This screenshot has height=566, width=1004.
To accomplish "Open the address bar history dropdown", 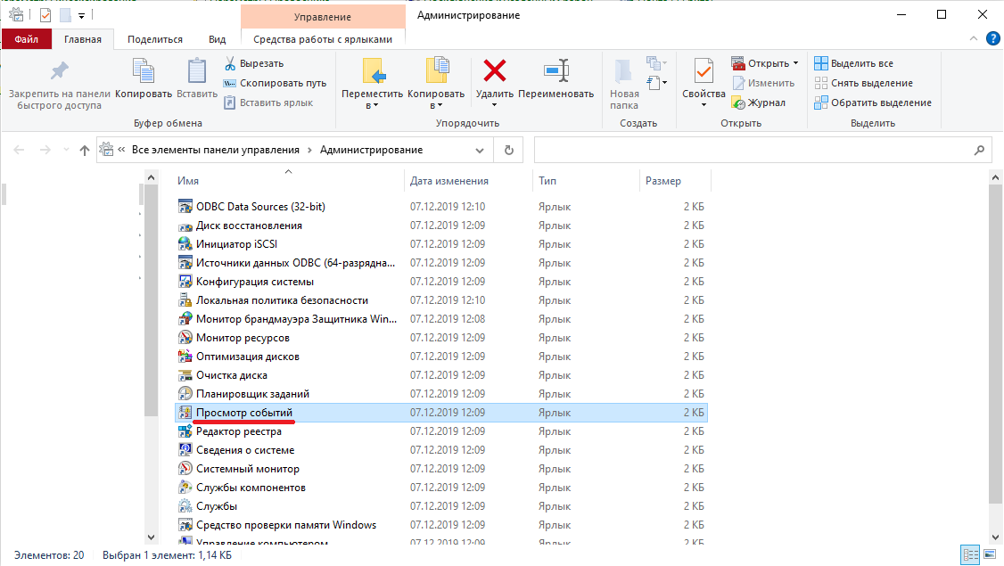I will pos(480,151).
